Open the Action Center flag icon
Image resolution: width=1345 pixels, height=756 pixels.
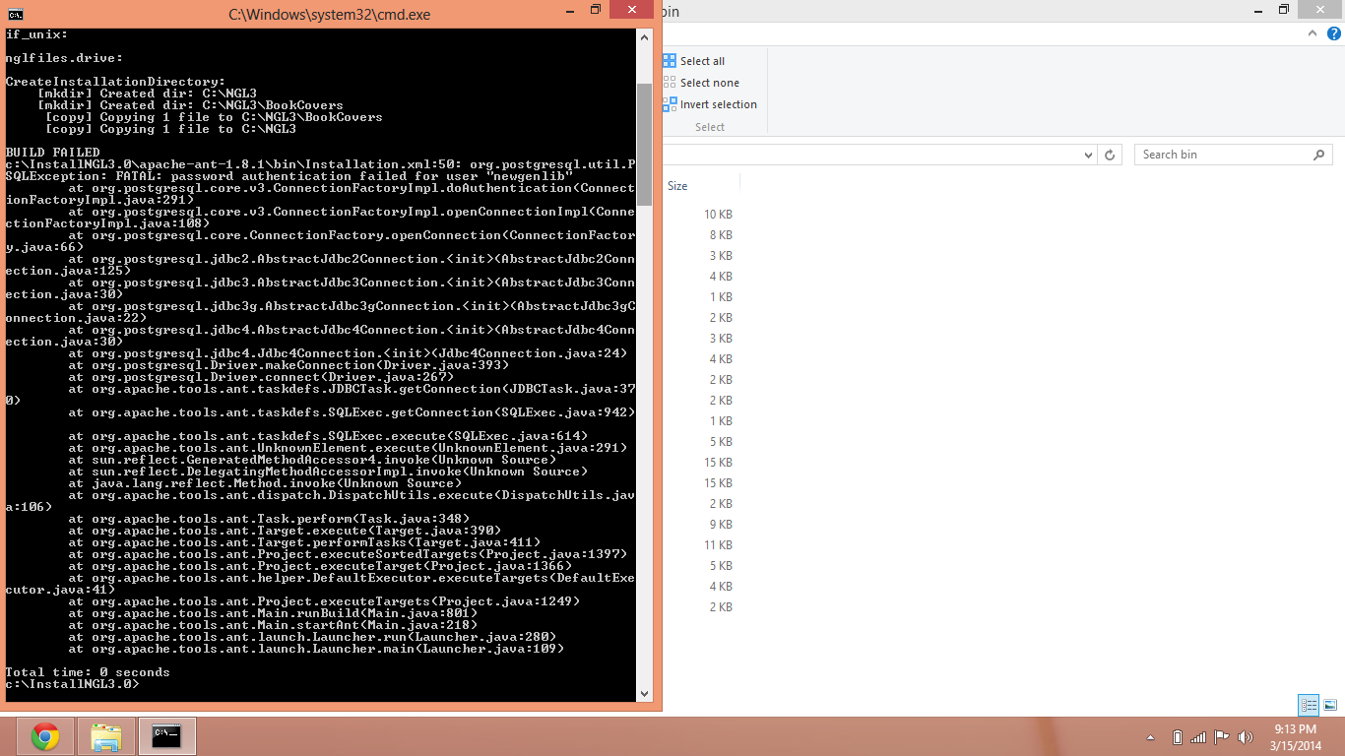(1221, 737)
